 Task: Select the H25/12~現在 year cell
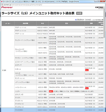[42, 87]
